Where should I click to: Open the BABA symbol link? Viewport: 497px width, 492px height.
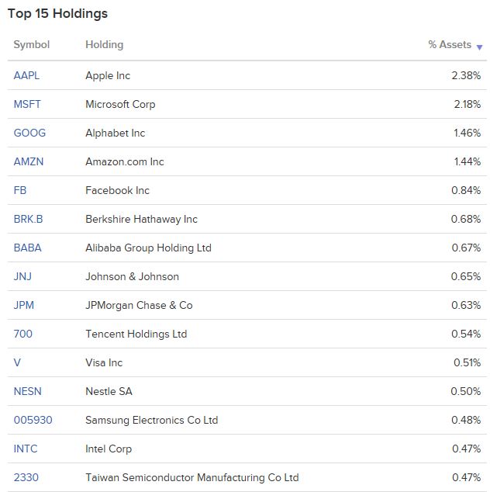(x=28, y=248)
